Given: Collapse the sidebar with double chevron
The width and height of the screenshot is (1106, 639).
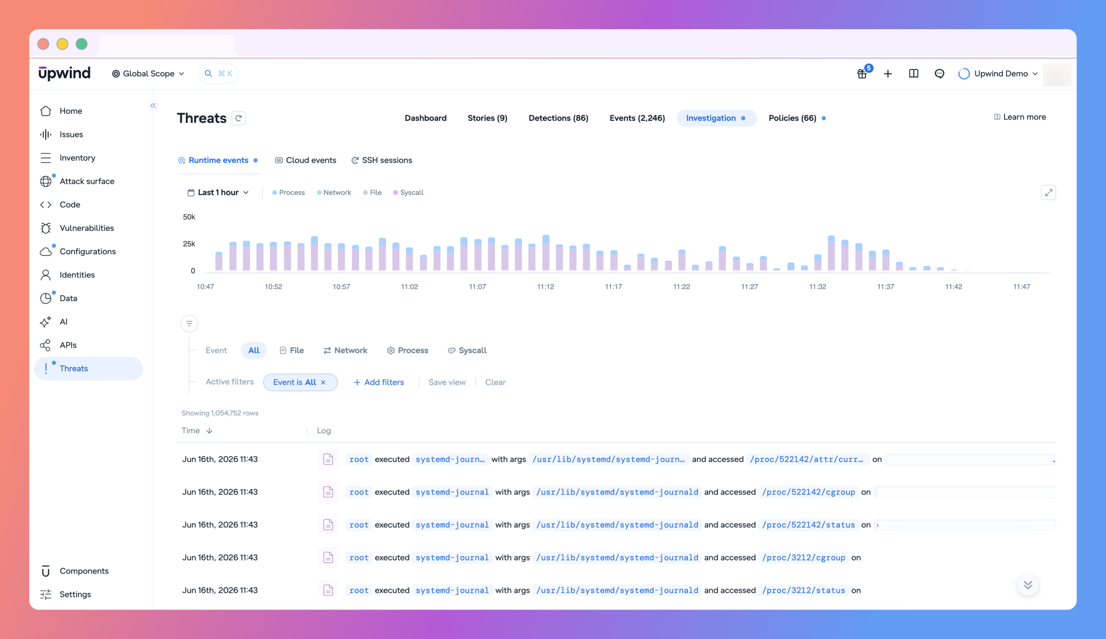Looking at the screenshot, I should [153, 105].
